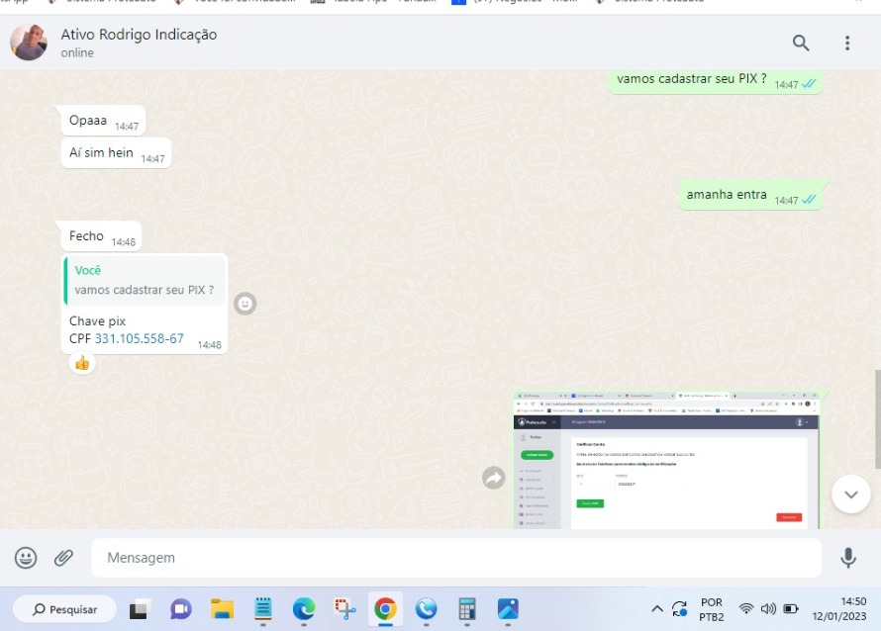The image size is (881, 631).
Task: Launch Microsoft Edge from the taskbar
Action: tap(304, 609)
